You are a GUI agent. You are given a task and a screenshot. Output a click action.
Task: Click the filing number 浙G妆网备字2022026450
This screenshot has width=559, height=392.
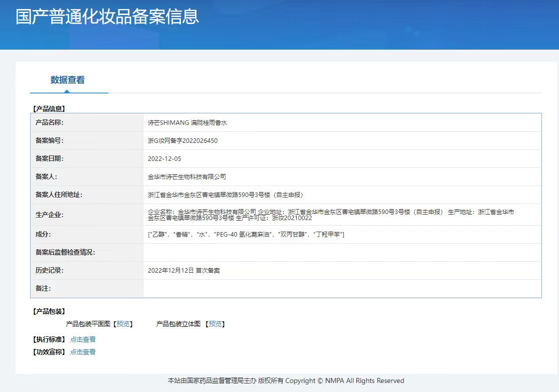[x=182, y=141]
